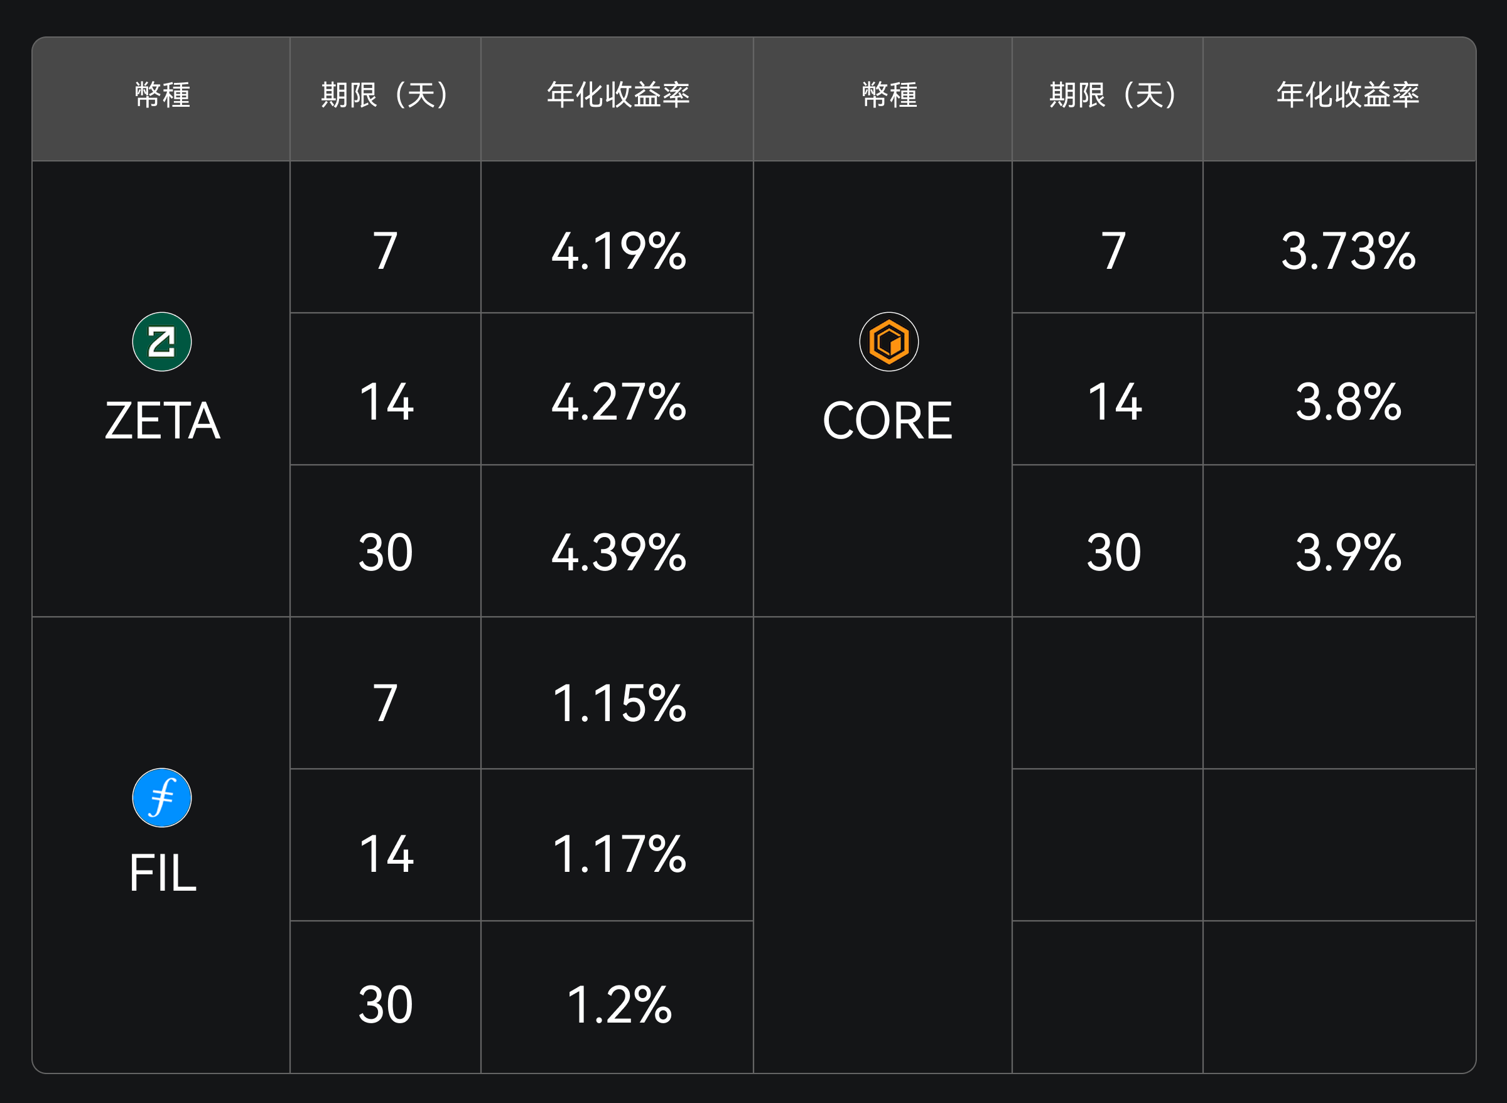Click the green ZETA coin icon
Viewport: 1507px width, 1103px height.
[x=161, y=342]
